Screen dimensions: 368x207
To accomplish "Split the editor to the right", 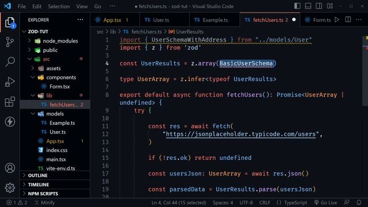I will click(x=348, y=20).
